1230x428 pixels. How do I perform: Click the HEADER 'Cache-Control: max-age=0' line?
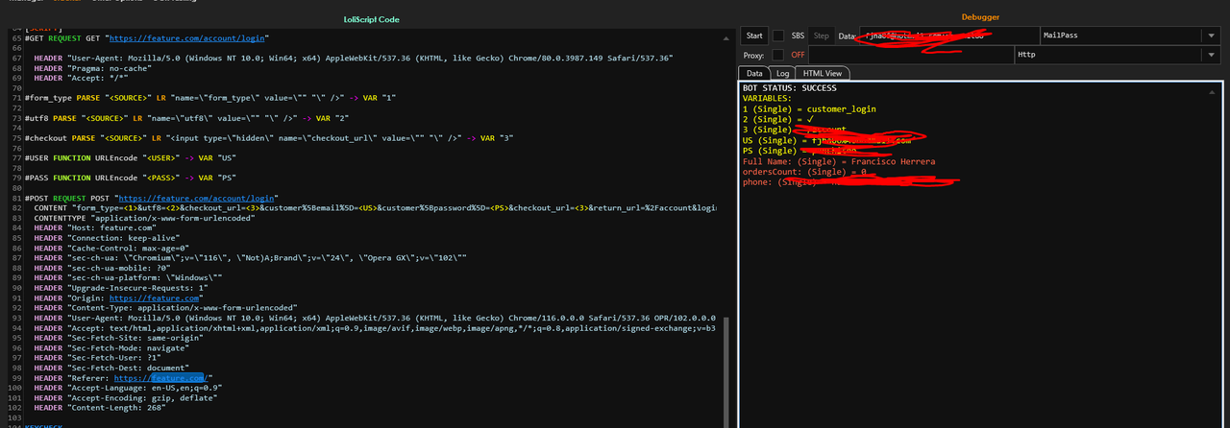pos(111,249)
